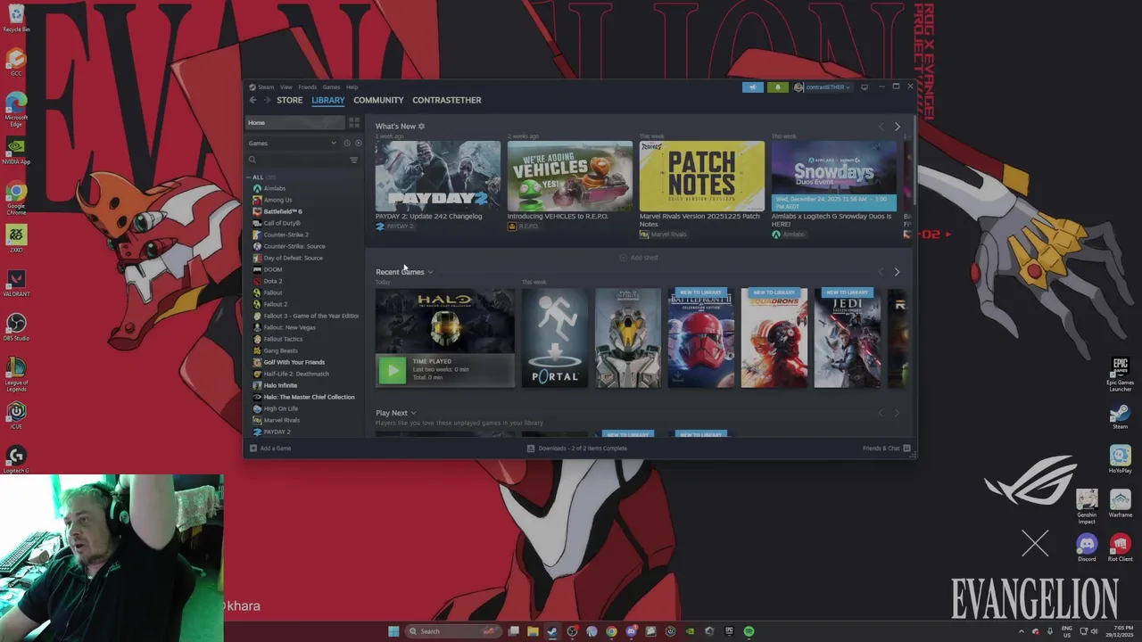The height and width of the screenshot is (642, 1142).
Task: Open VALORANT desktop shortcut
Action: click(x=15, y=284)
